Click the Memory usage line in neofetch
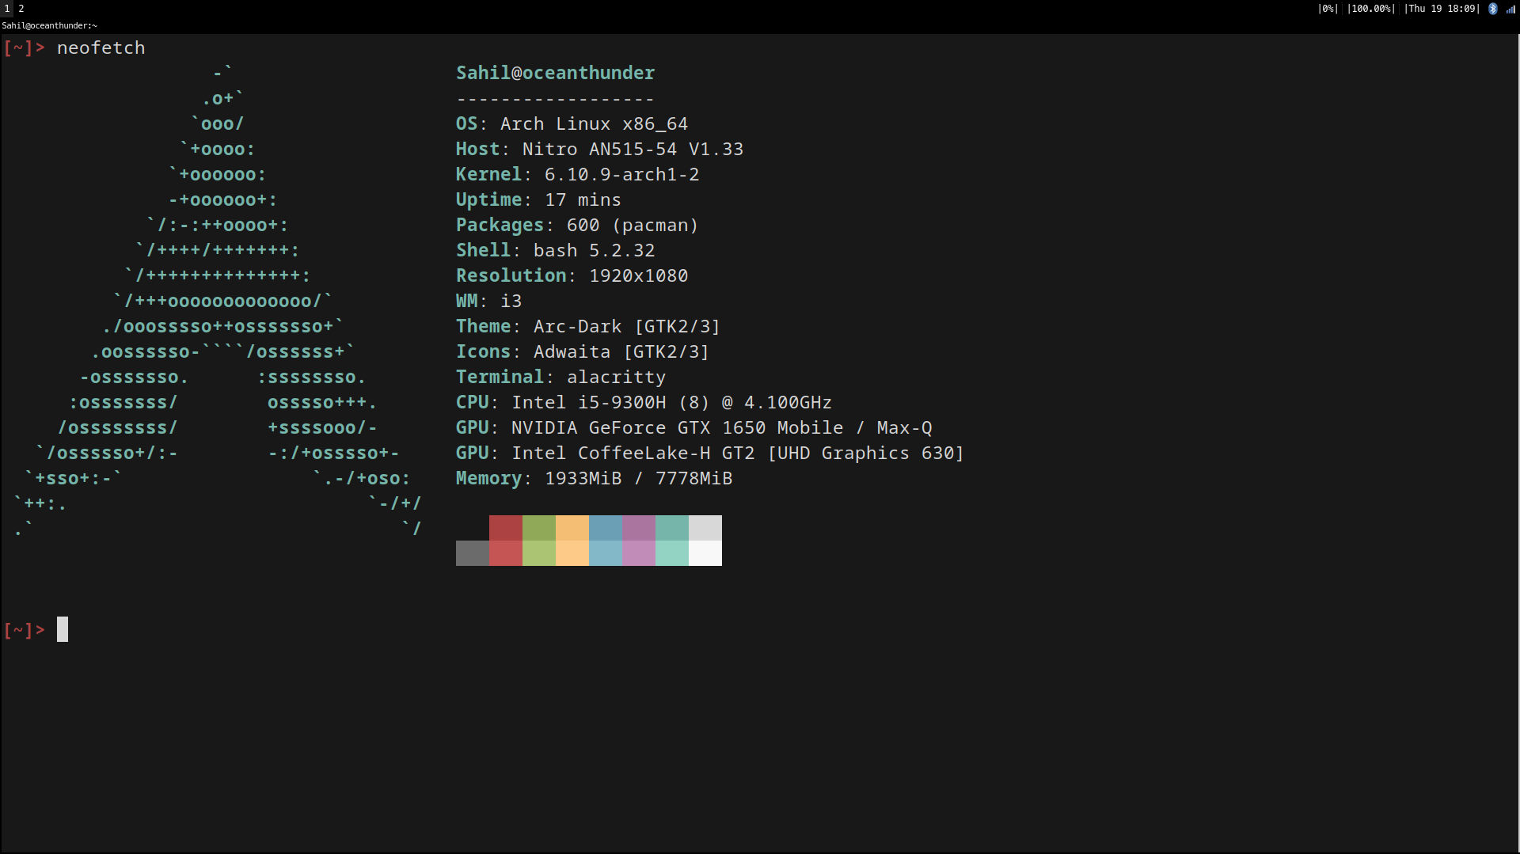The image size is (1520, 854). (x=594, y=478)
